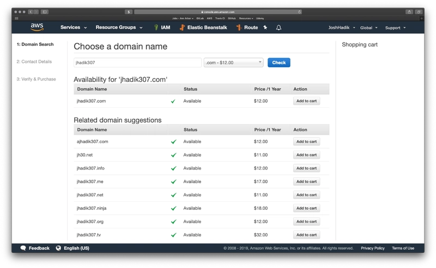Click the Feedback speech bubble icon
This screenshot has height=268, width=436.
(23, 248)
